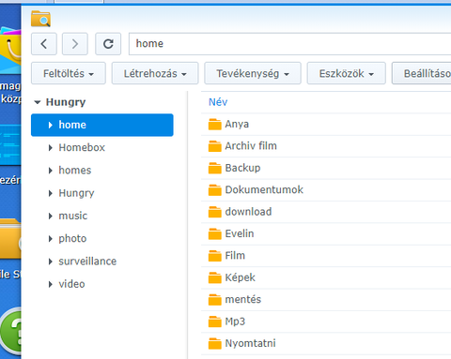451x359 pixels.
Task: Select the Mp3 folder icon
Action: [x=215, y=322]
